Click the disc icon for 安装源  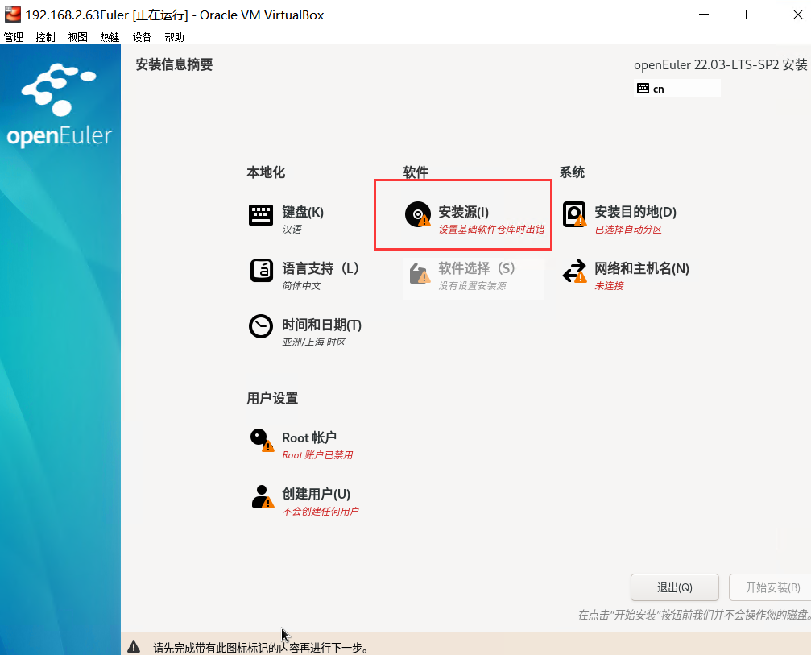coord(418,214)
